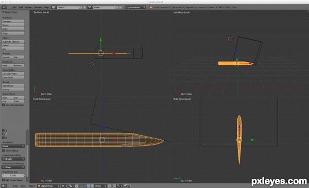Click the Delete button in Object tools
The height and width of the screenshot is (188, 309).
13,45
